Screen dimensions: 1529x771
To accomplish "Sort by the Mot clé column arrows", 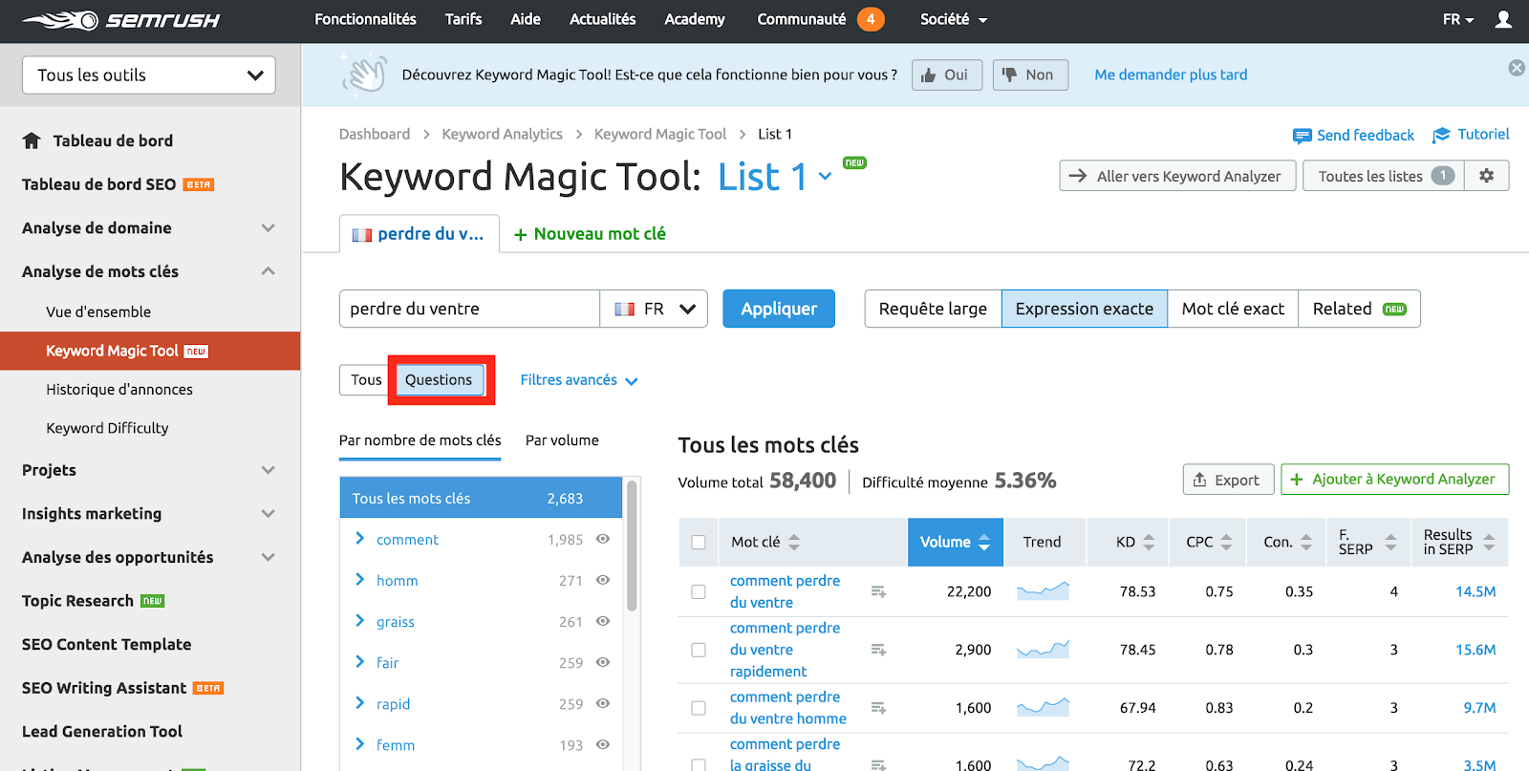I will pos(794,542).
